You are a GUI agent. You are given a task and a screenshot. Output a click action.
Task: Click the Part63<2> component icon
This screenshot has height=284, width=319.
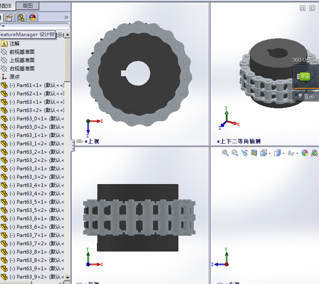[x=4, y=110]
